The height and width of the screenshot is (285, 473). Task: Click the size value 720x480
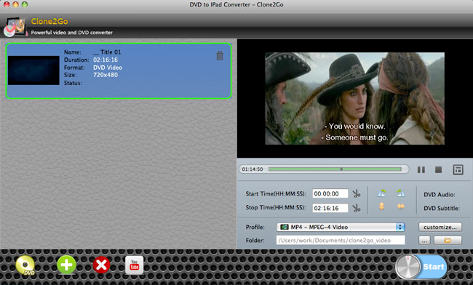pos(106,75)
